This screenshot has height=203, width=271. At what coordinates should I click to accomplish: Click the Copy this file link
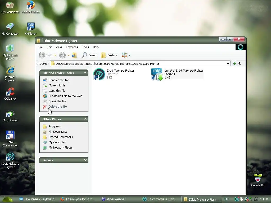point(57,91)
